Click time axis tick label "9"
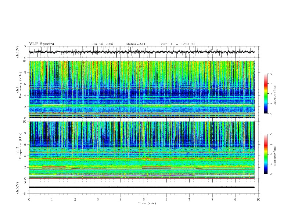This screenshot has width=291, height=224. [x=235, y=199]
